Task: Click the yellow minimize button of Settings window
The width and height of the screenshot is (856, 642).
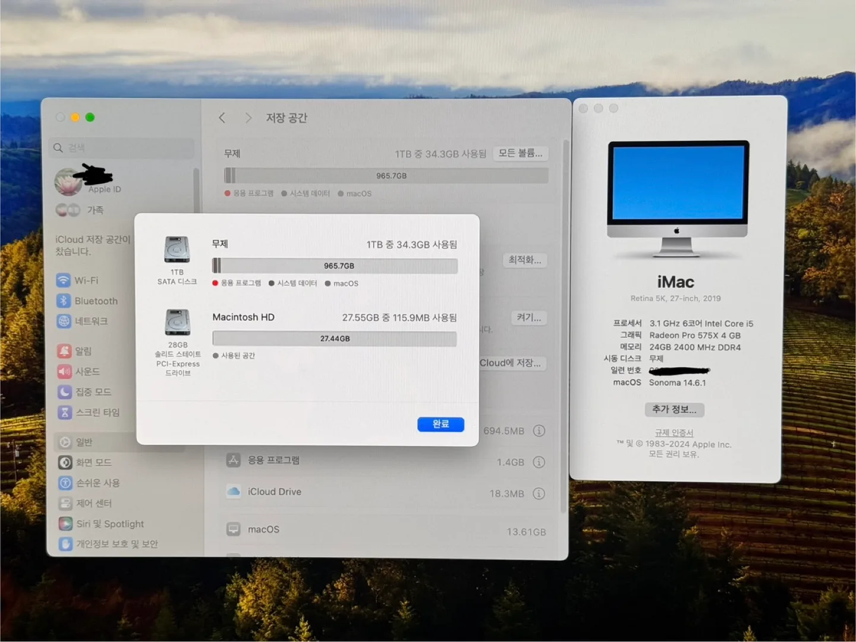Action: click(75, 118)
